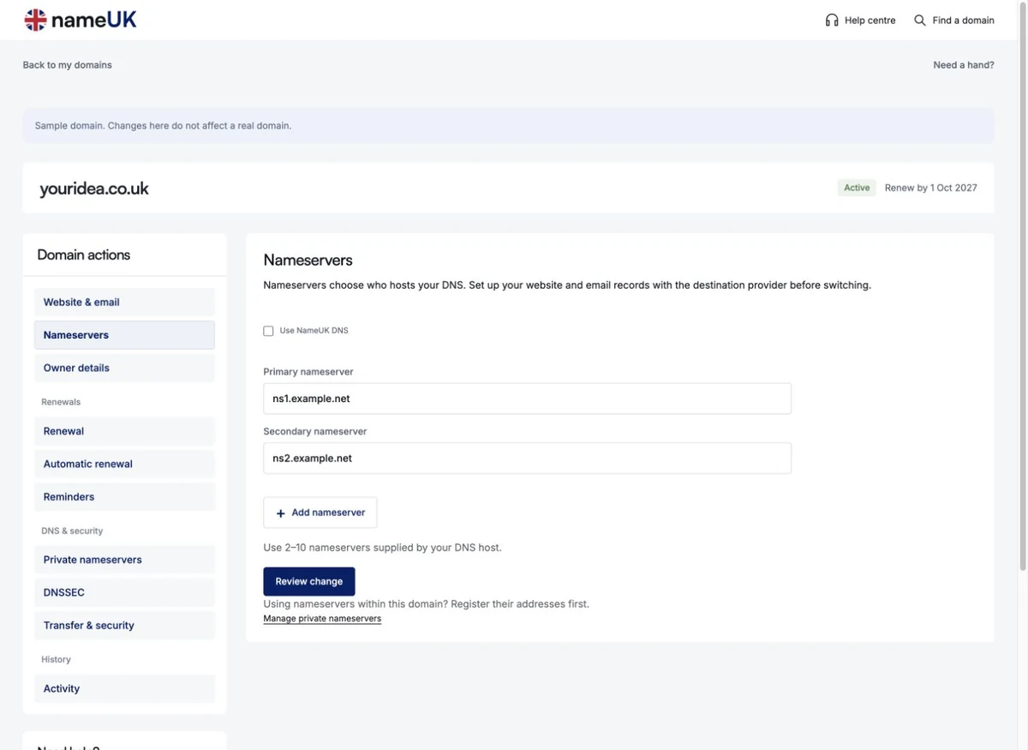Go back to my domains
This screenshot has height=750, width=1028.
[68, 65]
